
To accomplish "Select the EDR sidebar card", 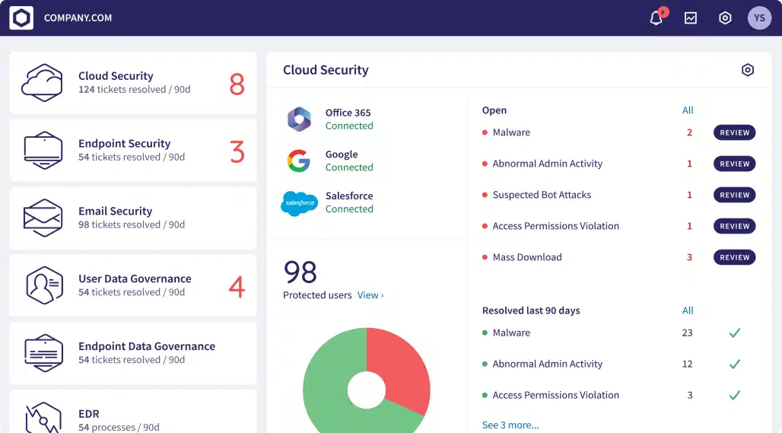I will click(132, 412).
